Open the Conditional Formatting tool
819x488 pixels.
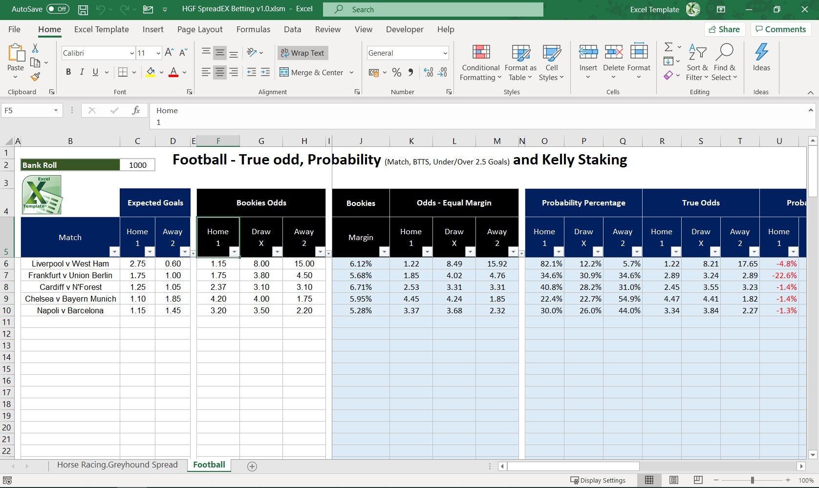tap(480, 62)
